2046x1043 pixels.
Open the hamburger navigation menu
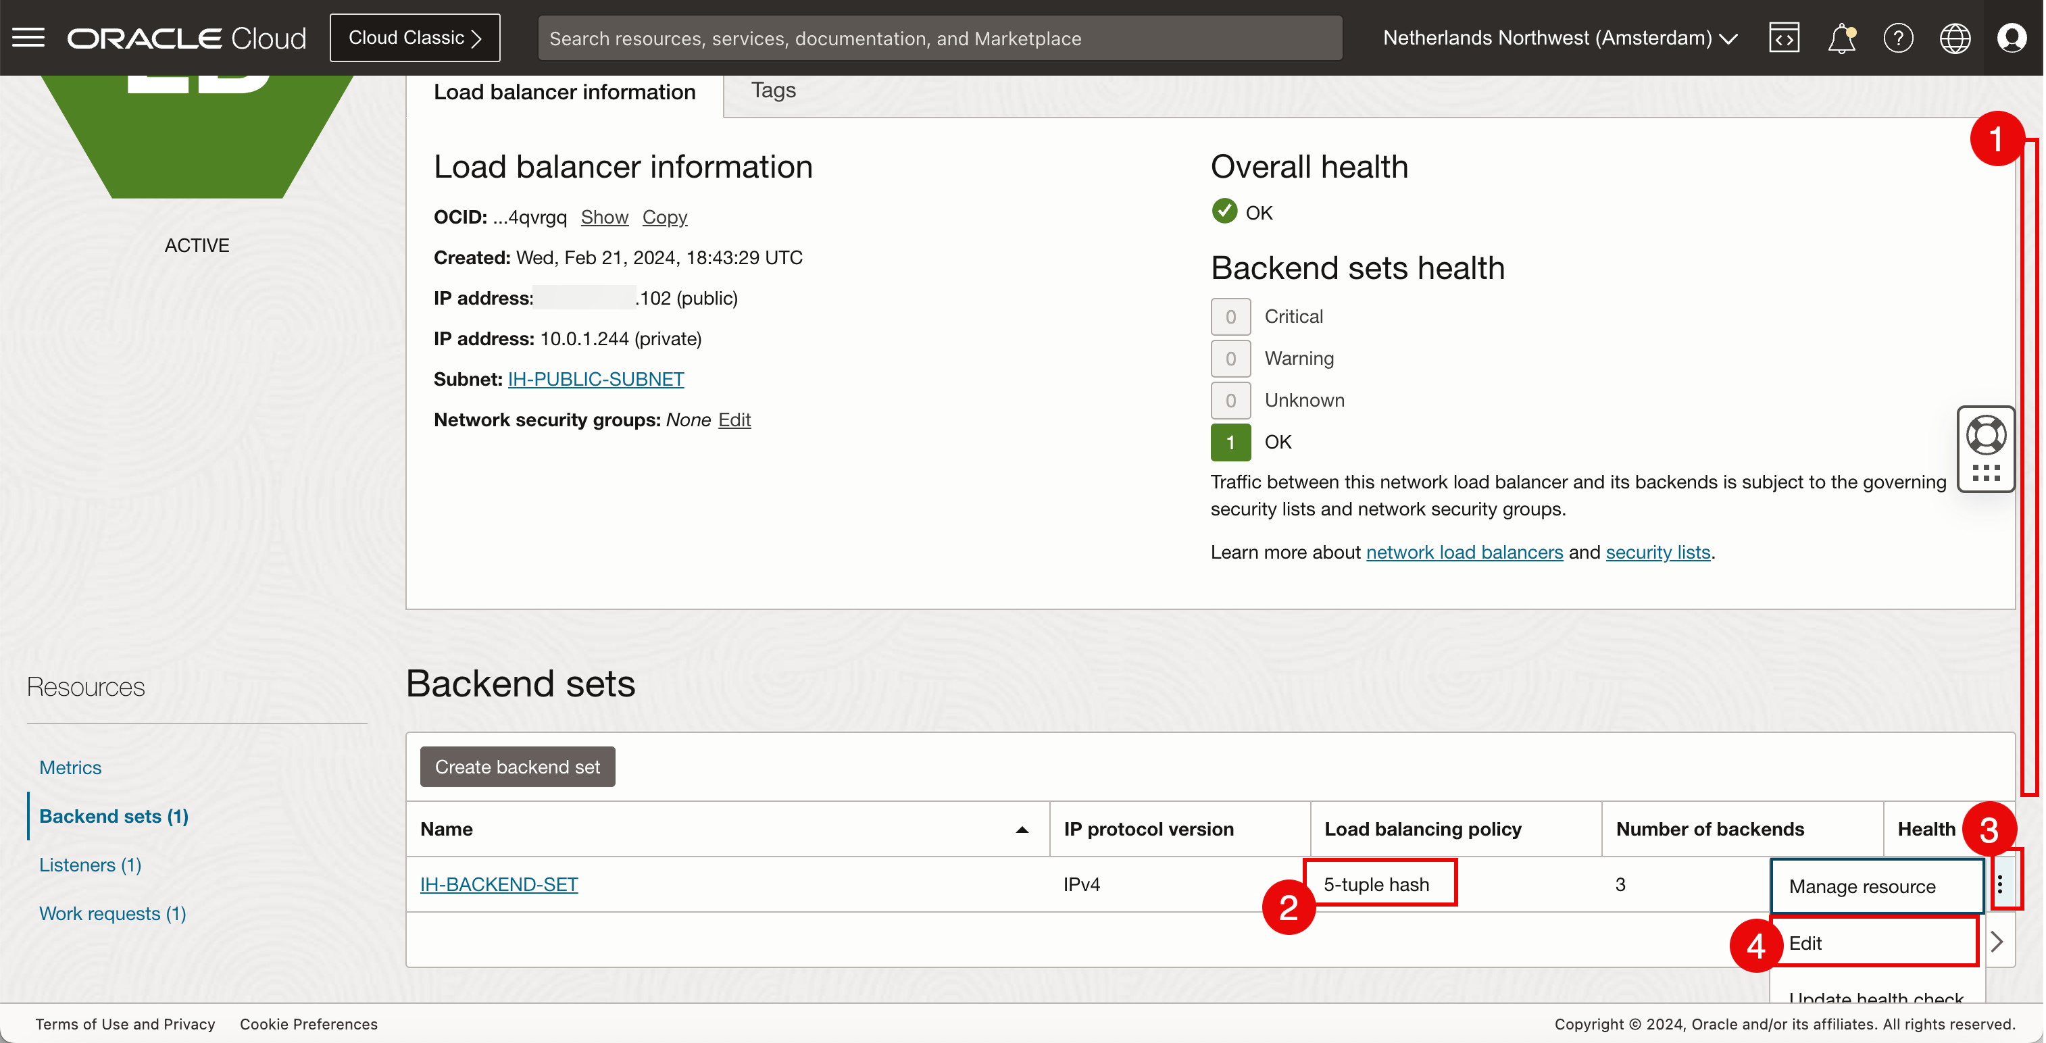pos(28,37)
